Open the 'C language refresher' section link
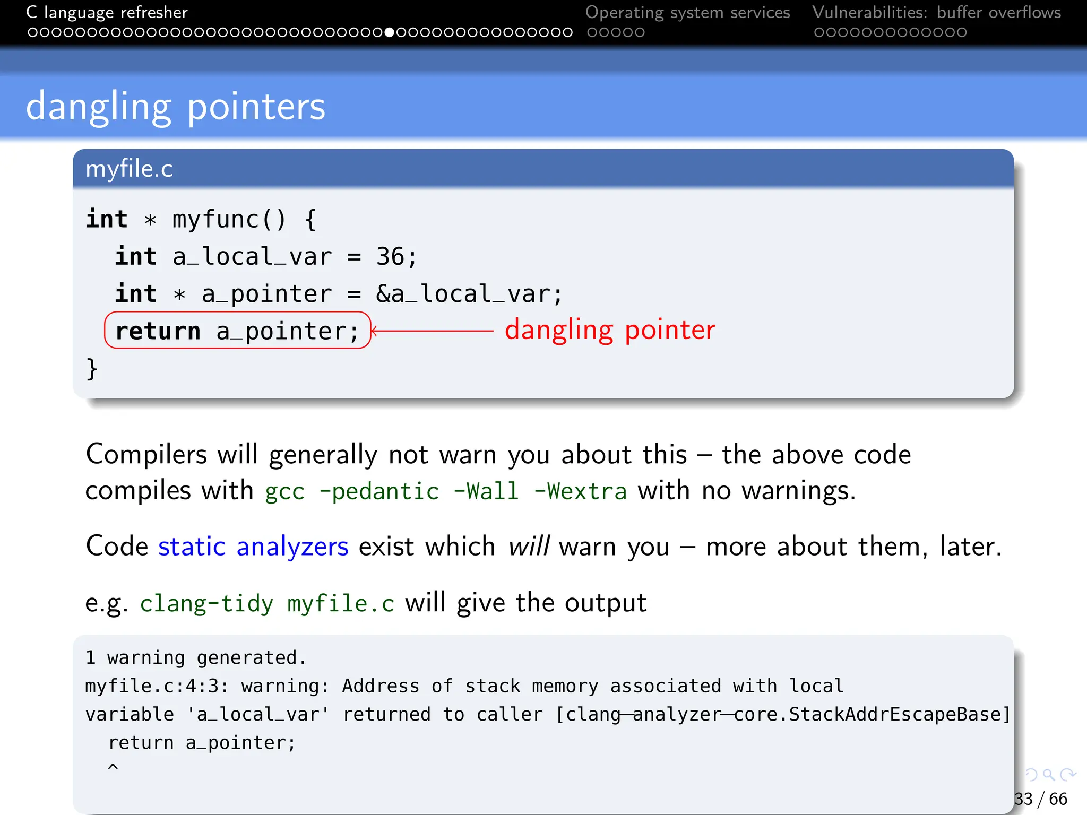Viewport: 1087px width, 815px height. tap(107, 12)
